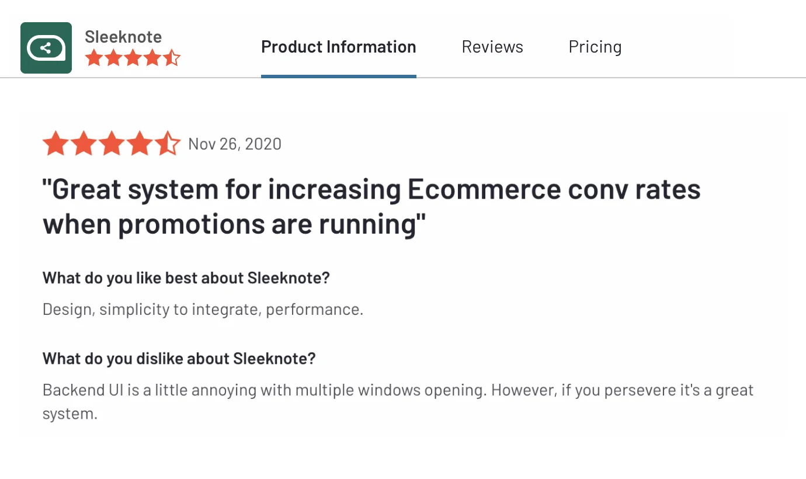Click the green Sleeknote logo icon
Screen dimensions: 806x479
pos(46,48)
